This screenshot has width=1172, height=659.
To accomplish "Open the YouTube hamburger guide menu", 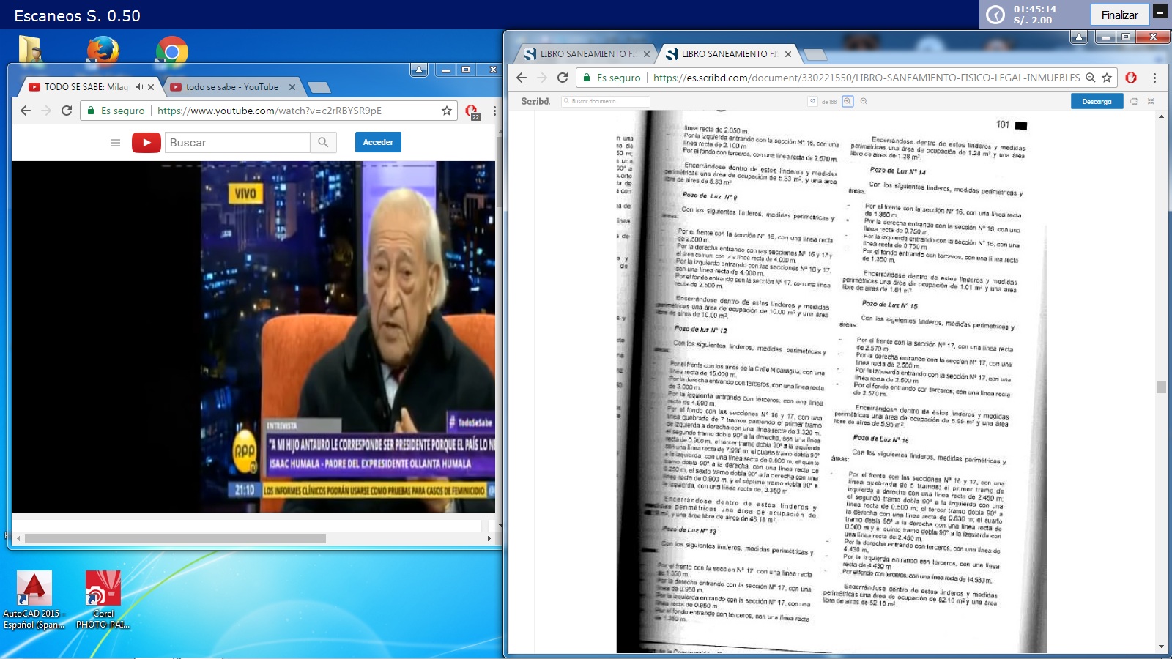I will (x=115, y=143).
